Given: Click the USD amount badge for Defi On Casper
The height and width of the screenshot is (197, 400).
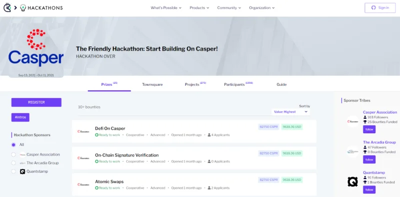Looking at the screenshot, I should click(292, 127).
